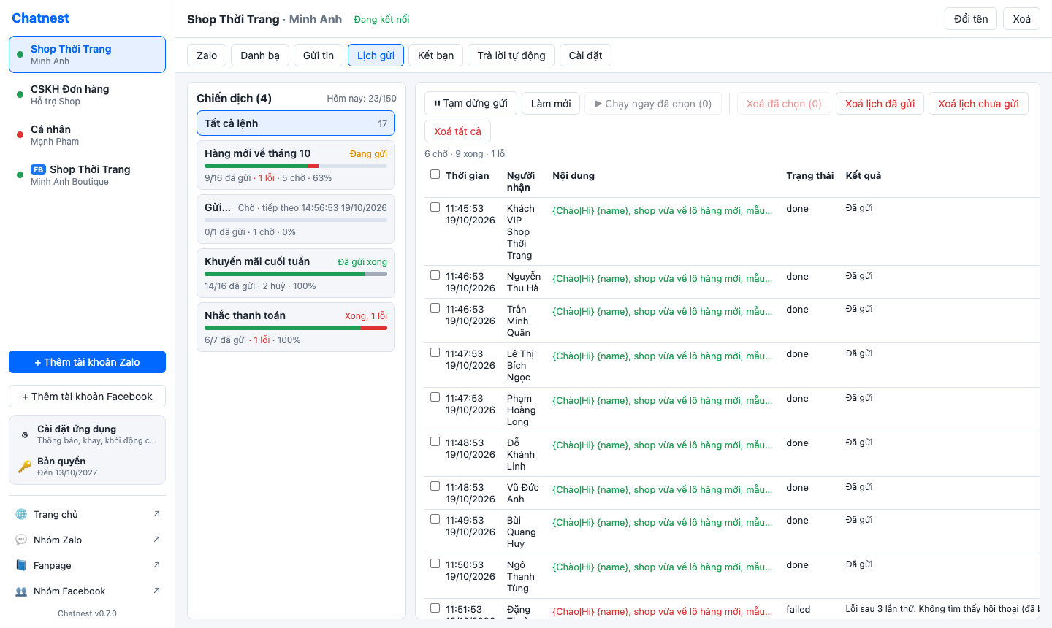1052x628 pixels.
Task: Click the red status dot of Cá nhân account
Action: click(20, 134)
